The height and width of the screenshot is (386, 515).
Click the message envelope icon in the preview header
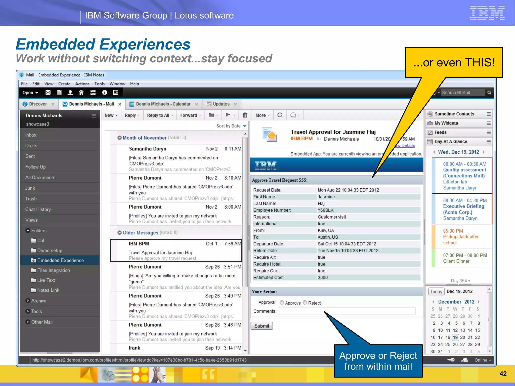269,135
